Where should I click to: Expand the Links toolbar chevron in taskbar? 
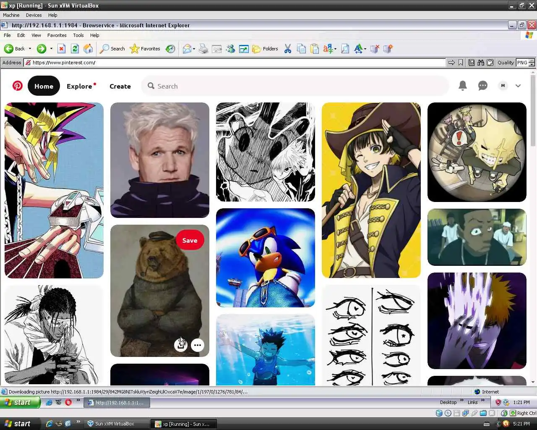click(482, 401)
